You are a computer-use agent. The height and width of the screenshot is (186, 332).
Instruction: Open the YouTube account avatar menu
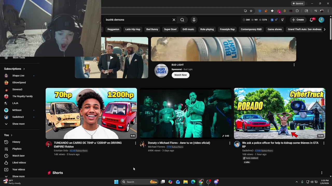tap(321, 20)
